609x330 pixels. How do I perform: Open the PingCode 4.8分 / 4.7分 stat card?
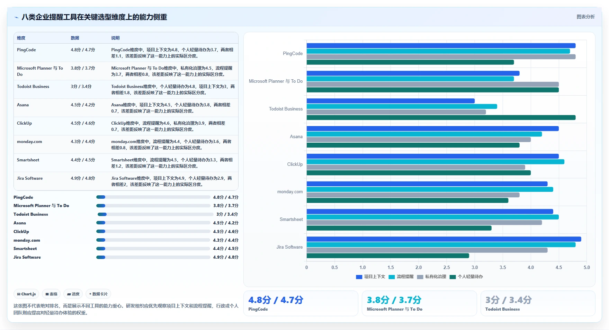301,303
